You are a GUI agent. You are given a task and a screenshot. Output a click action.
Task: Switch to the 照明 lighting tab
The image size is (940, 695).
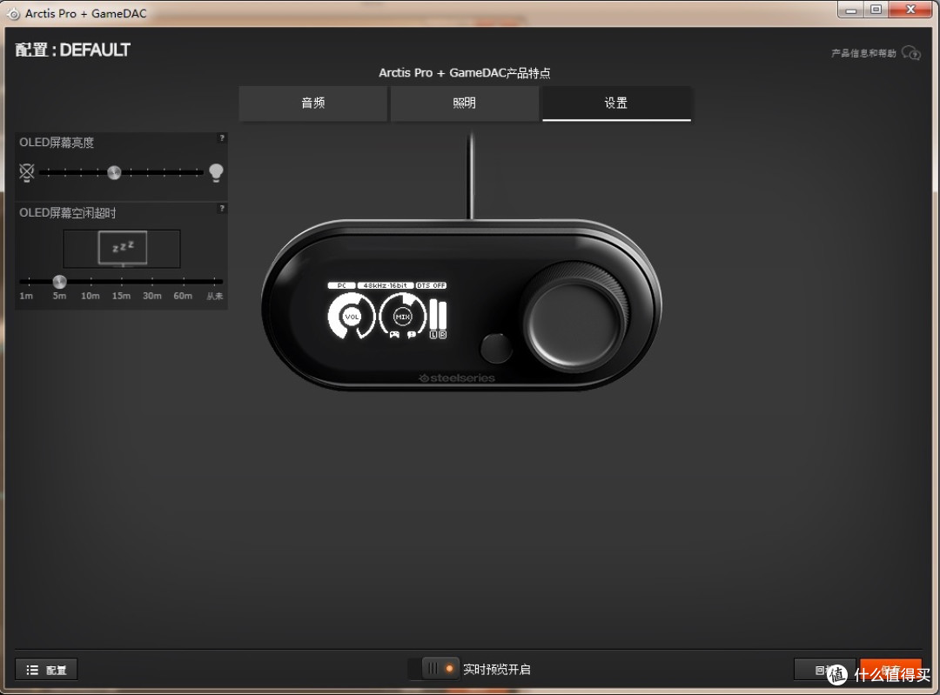point(465,103)
